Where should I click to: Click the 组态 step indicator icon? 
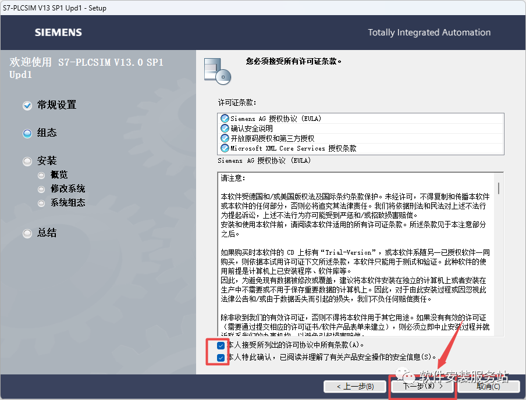click(x=27, y=134)
